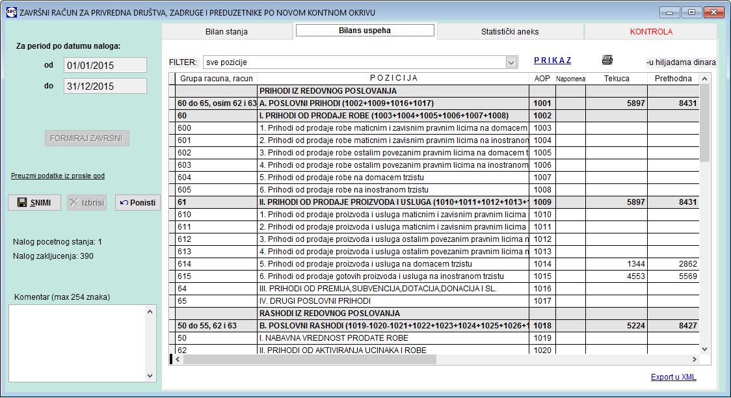Select the row 'A. POSLOVNI PRIHODI' position cell
731x398 pixels.
point(393,103)
